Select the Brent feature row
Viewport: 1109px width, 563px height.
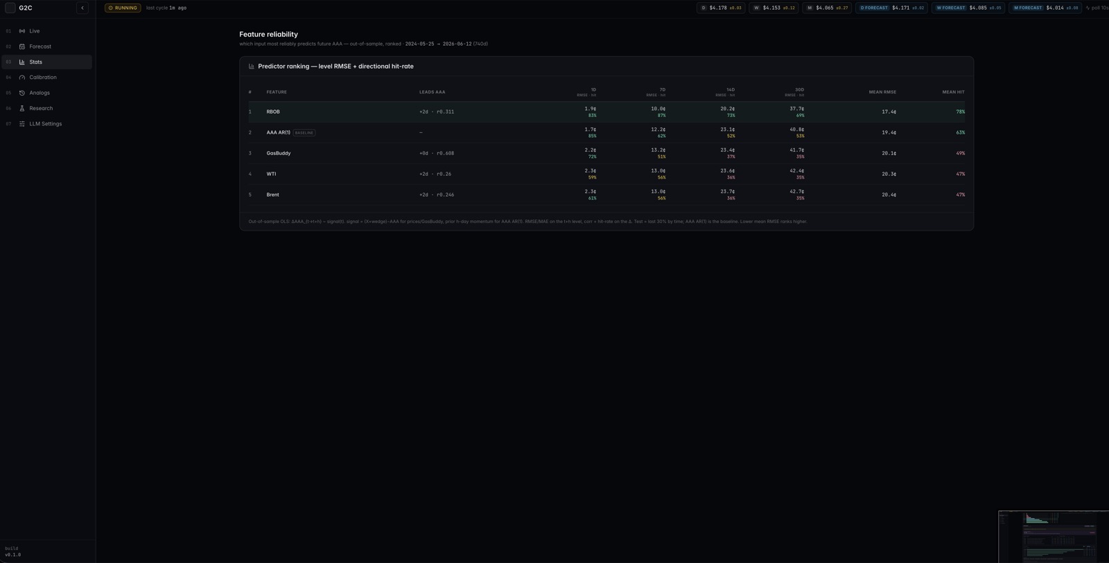click(606, 195)
